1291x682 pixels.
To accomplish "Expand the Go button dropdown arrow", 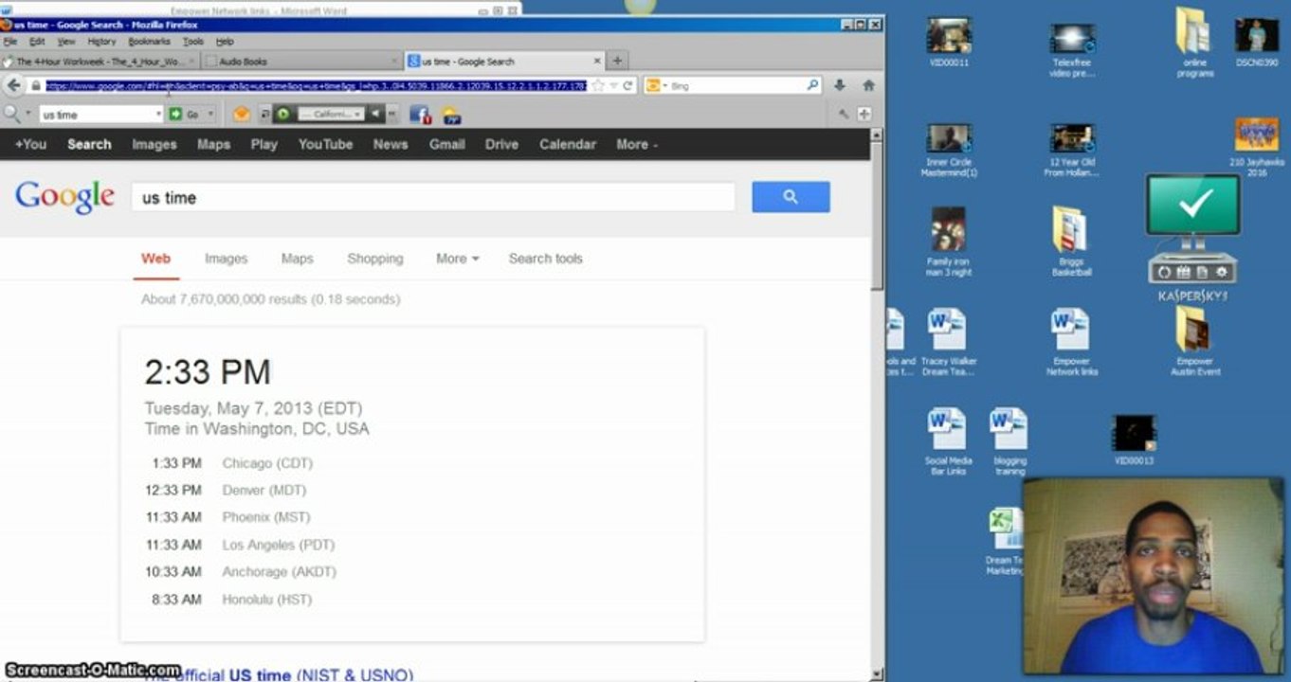I will [209, 115].
